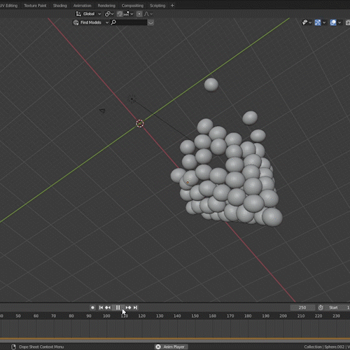Toggle X-ray view mode icon

click(x=348, y=22)
